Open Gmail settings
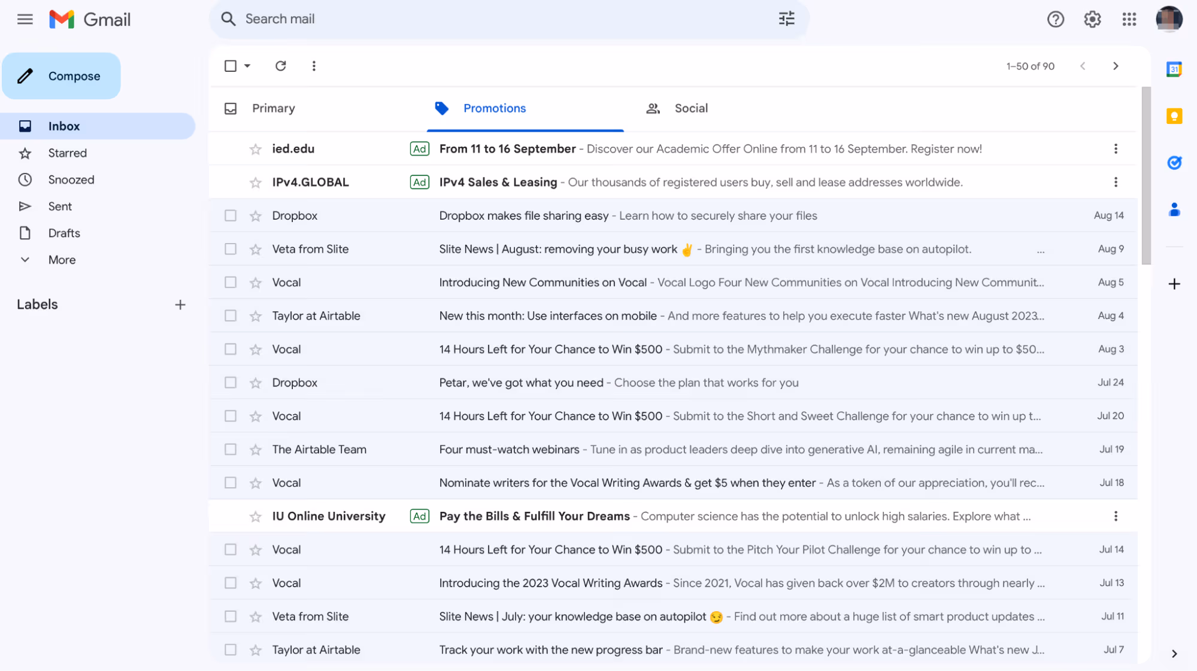 [x=1092, y=19]
